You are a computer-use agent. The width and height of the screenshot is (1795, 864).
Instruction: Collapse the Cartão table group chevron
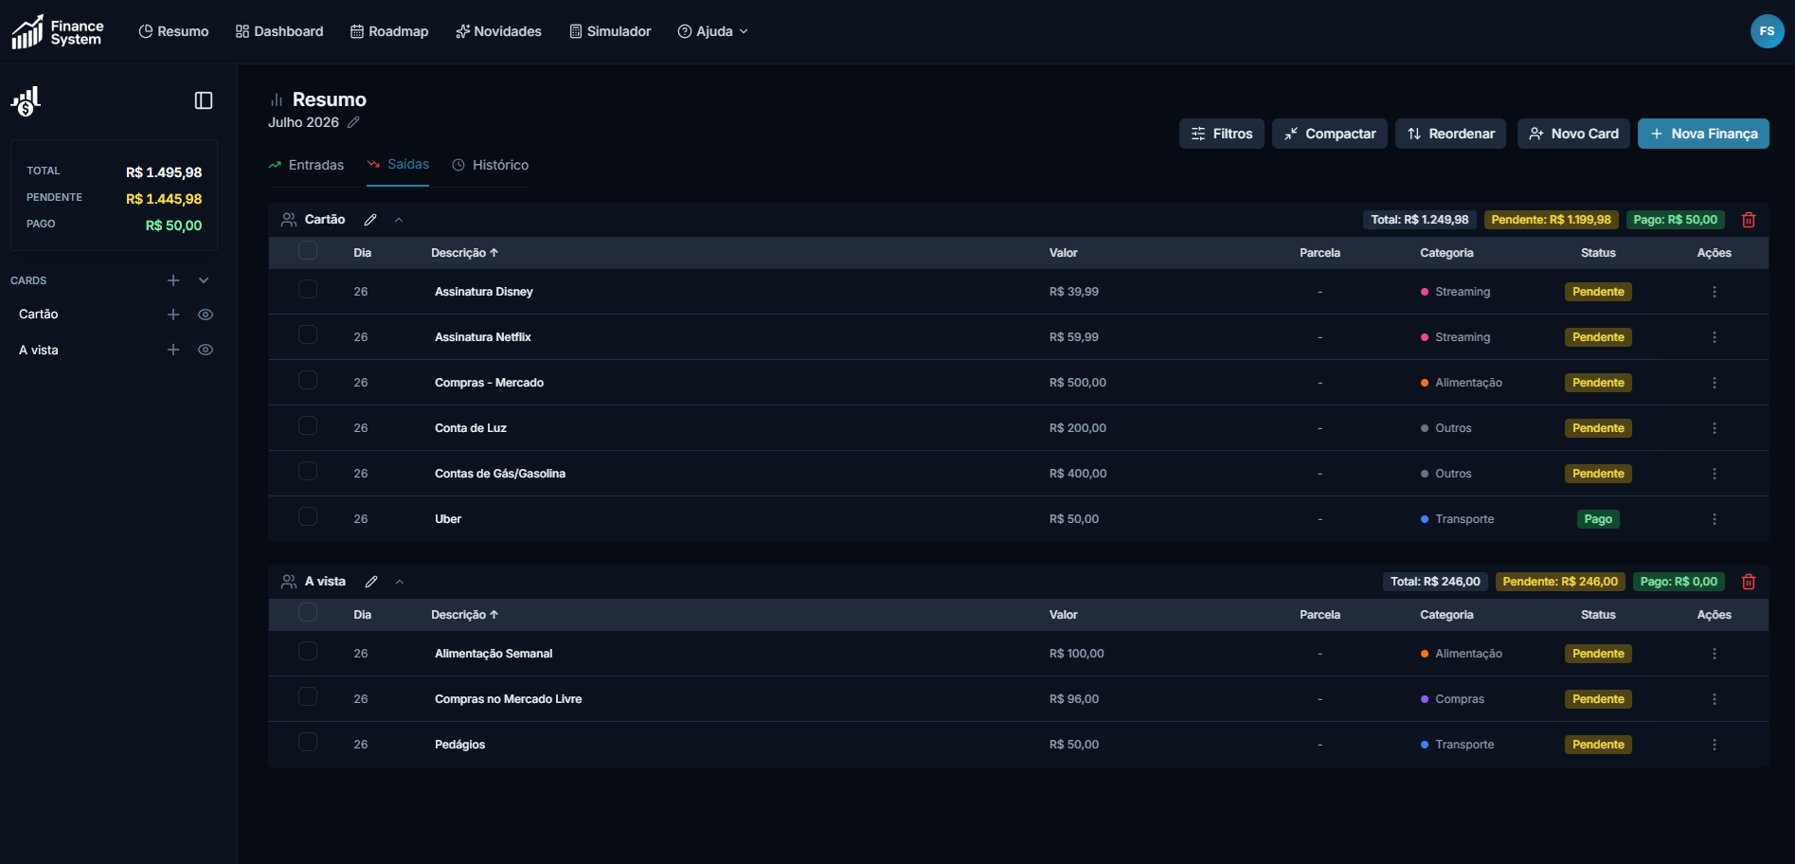tap(399, 220)
